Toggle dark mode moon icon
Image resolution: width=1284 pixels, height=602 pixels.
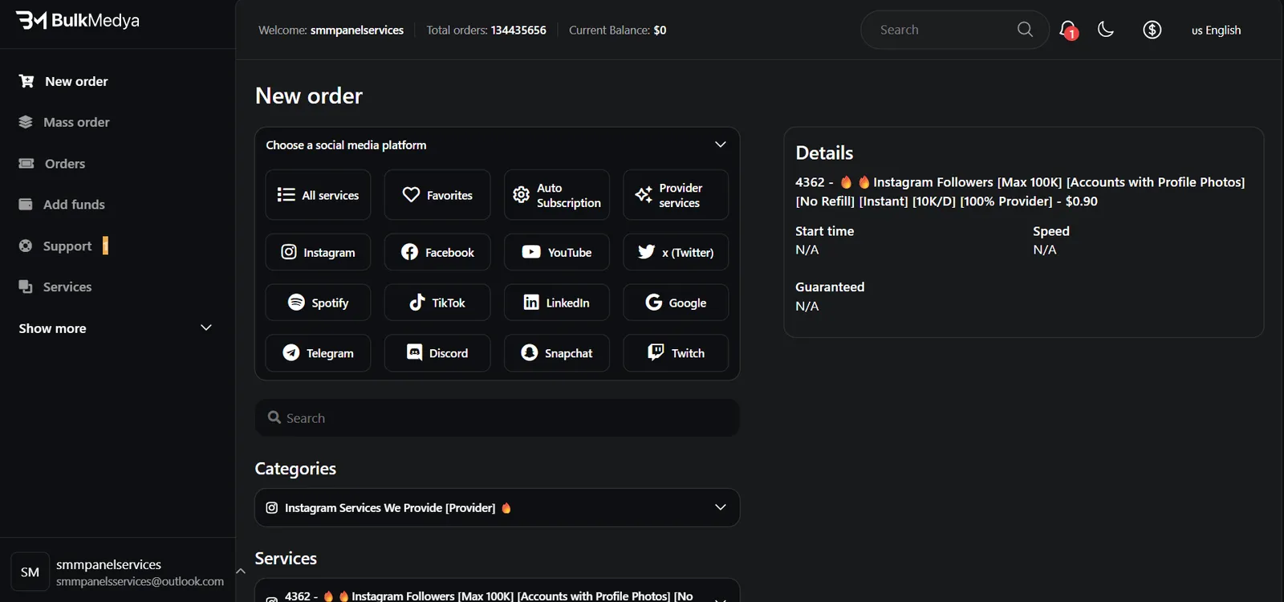[1106, 30]
